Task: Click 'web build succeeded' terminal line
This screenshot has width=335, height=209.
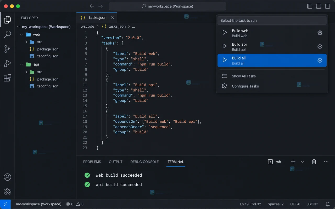Action: tap(119, 175)
